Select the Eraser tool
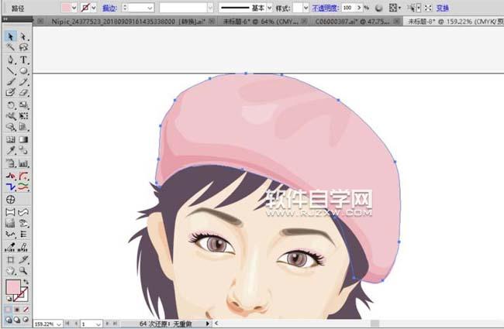This screenshot has width=504, height=329. click(23, 92)
